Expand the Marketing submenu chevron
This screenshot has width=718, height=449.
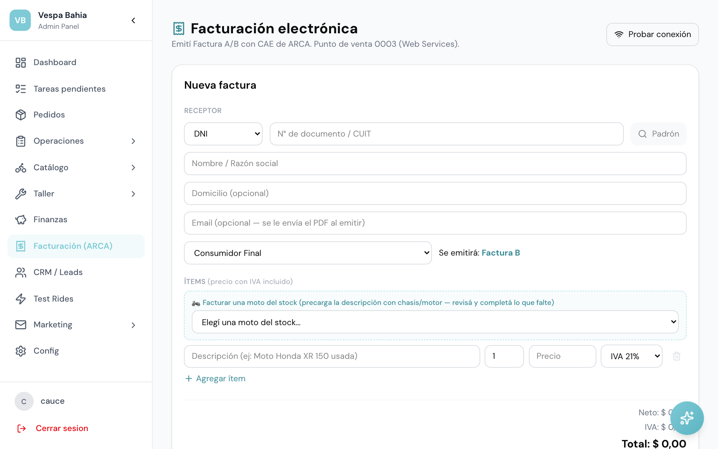pos(134,325)
